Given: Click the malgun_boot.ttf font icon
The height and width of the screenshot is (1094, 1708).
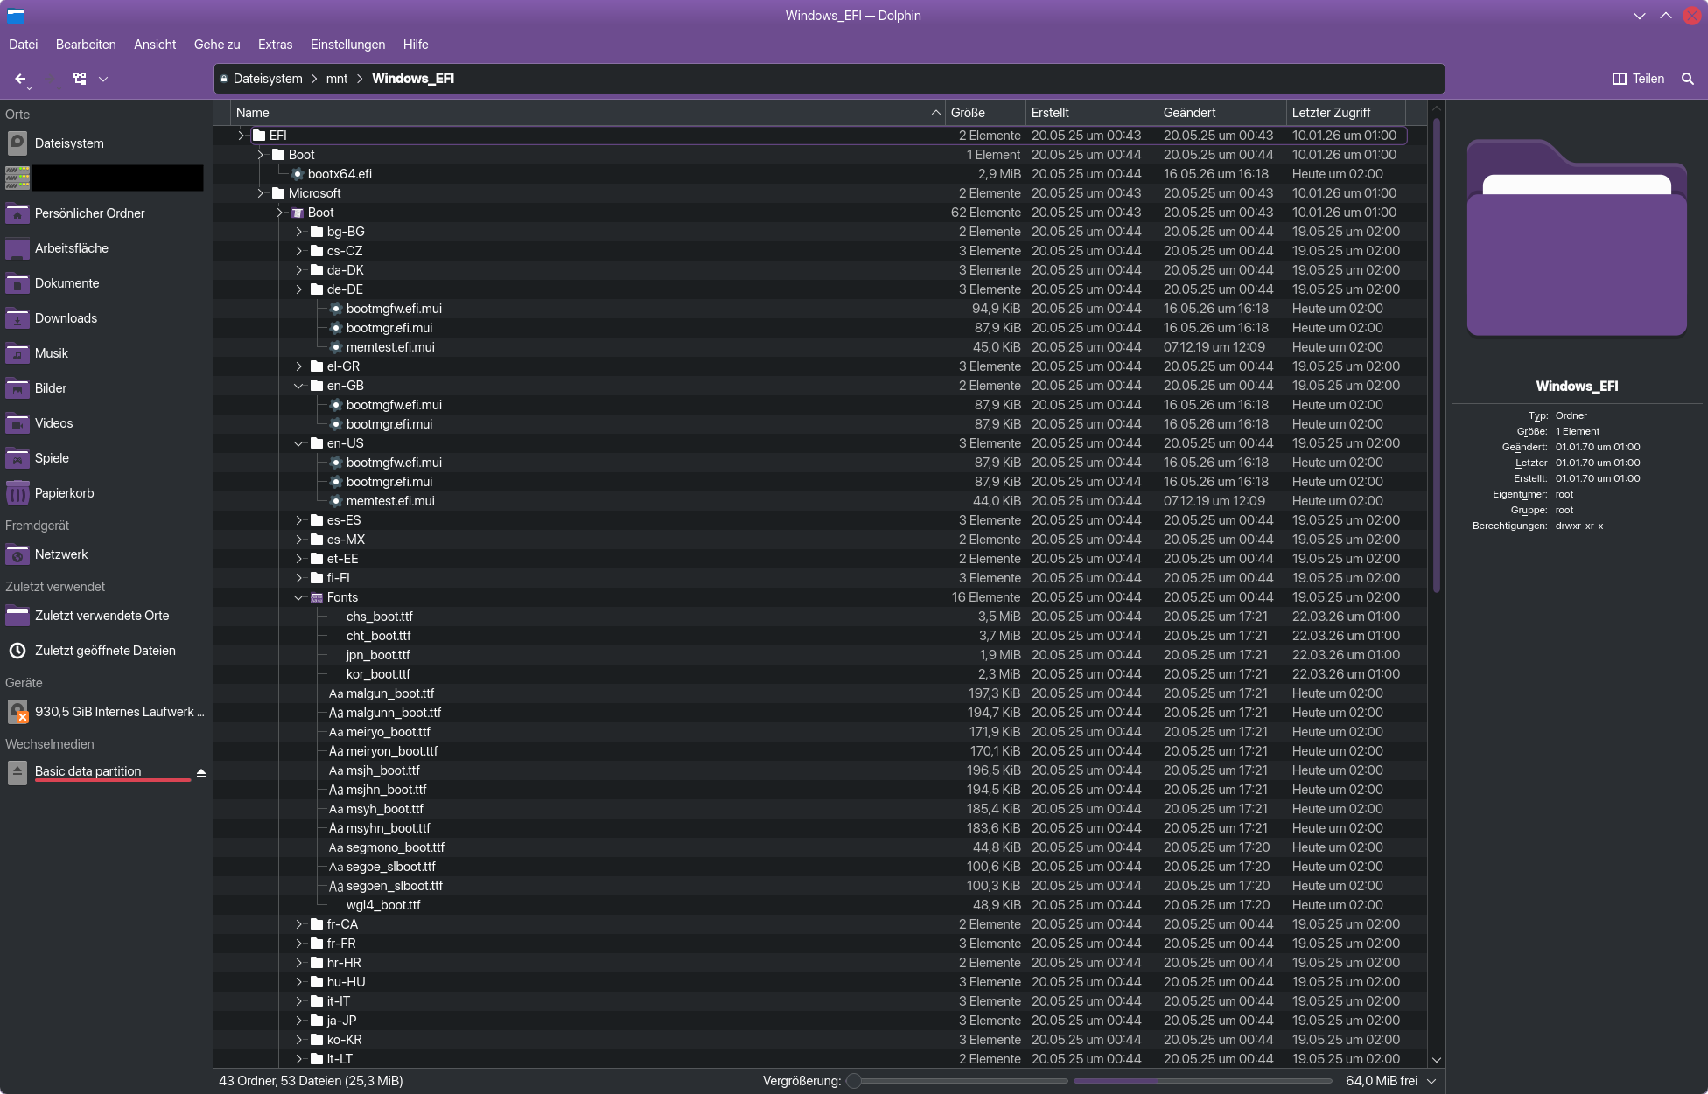Looking at the screenshot, I should coord(336,693).
